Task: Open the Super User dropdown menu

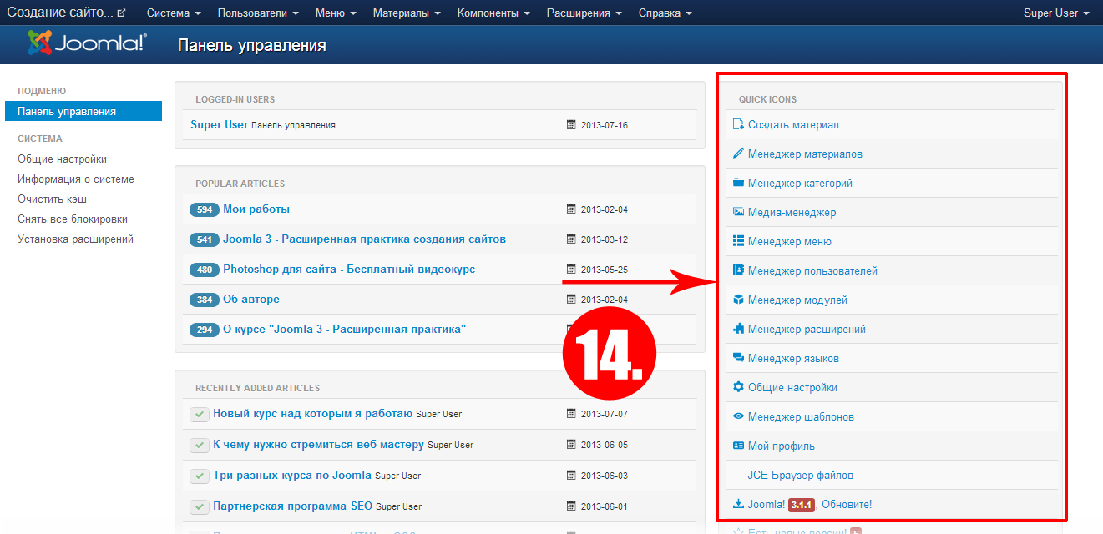Action: pos(1055,13)
